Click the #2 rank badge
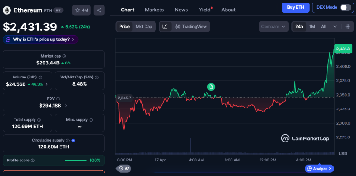 [58, 10]
